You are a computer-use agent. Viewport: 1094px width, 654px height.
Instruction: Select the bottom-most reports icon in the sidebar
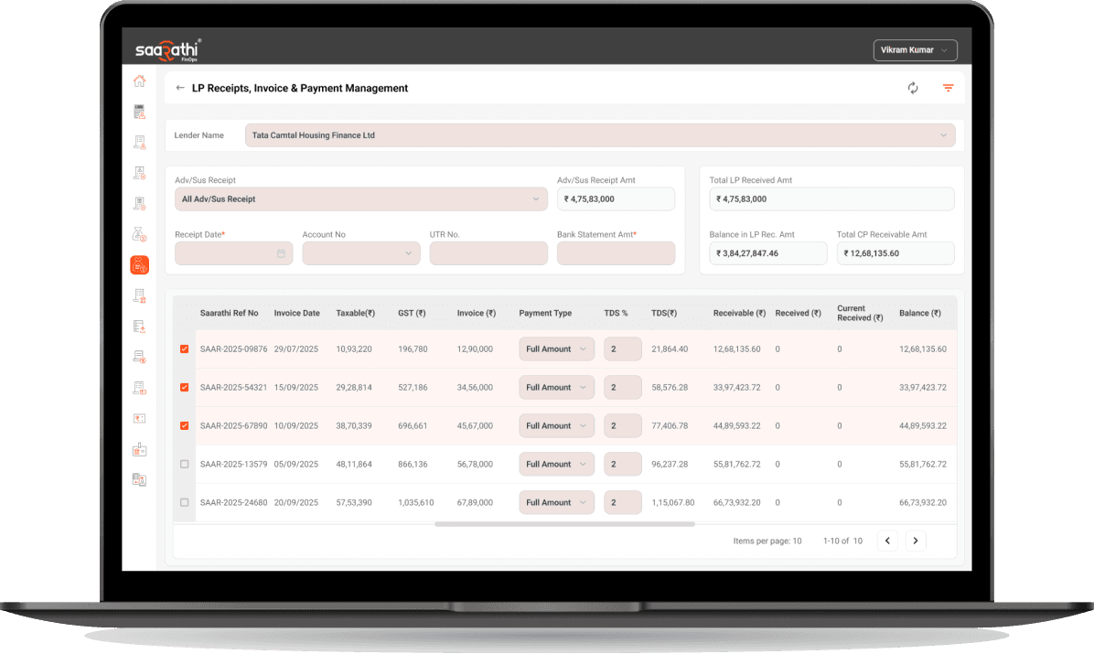[138, 479]
